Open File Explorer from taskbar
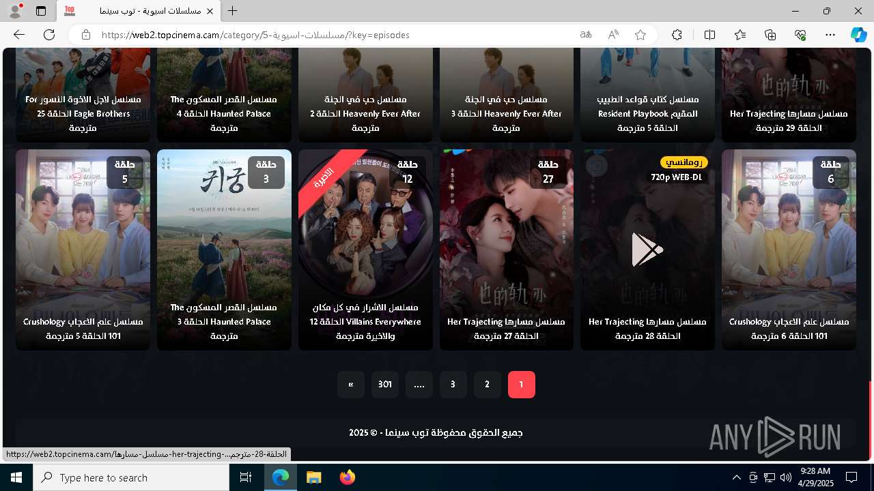Viewport: 874px width, 491px height. [313, 477]
